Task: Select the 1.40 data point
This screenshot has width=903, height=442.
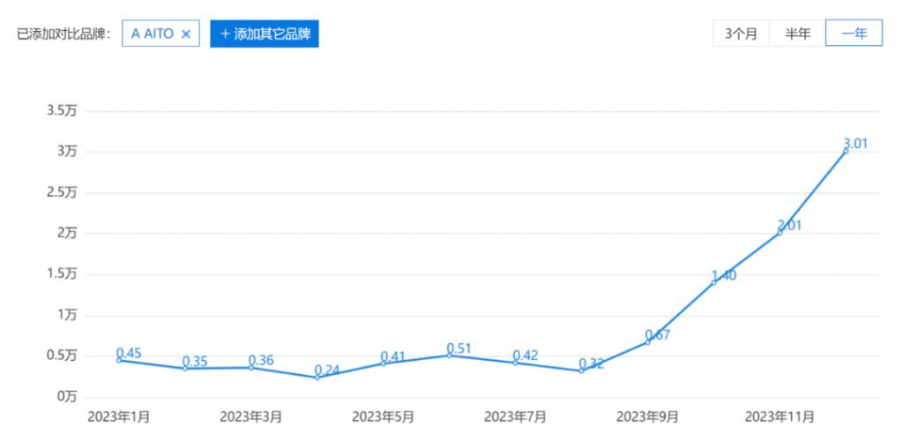Action: tap(713, 282)
